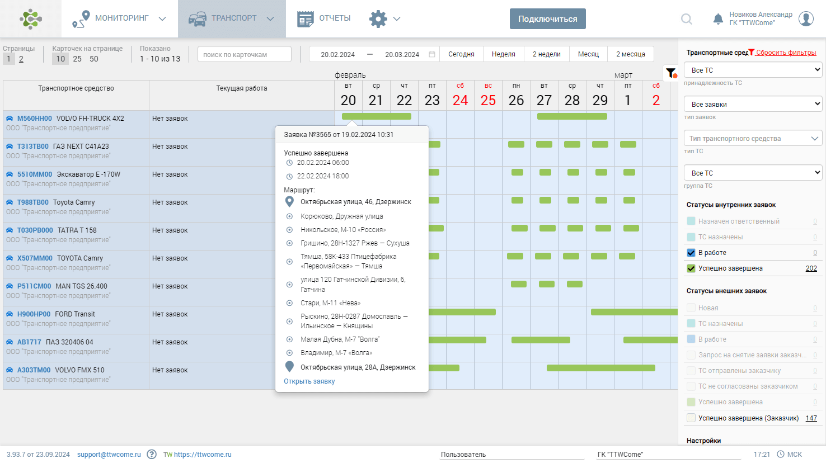826x463 pixels.
Task: Toggle 'Назначен ответственный' status checkbox
Action: point(691,221)
